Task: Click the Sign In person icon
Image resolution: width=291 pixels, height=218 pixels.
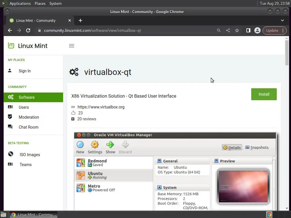Action: (10, 71)
